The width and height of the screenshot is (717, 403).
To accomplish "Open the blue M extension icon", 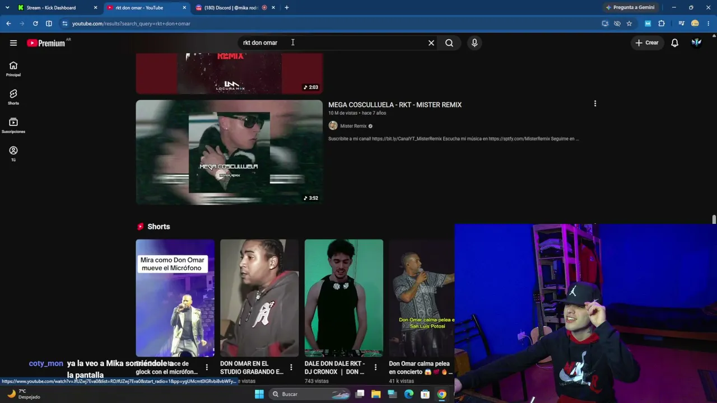I will (x=648, y=24).
